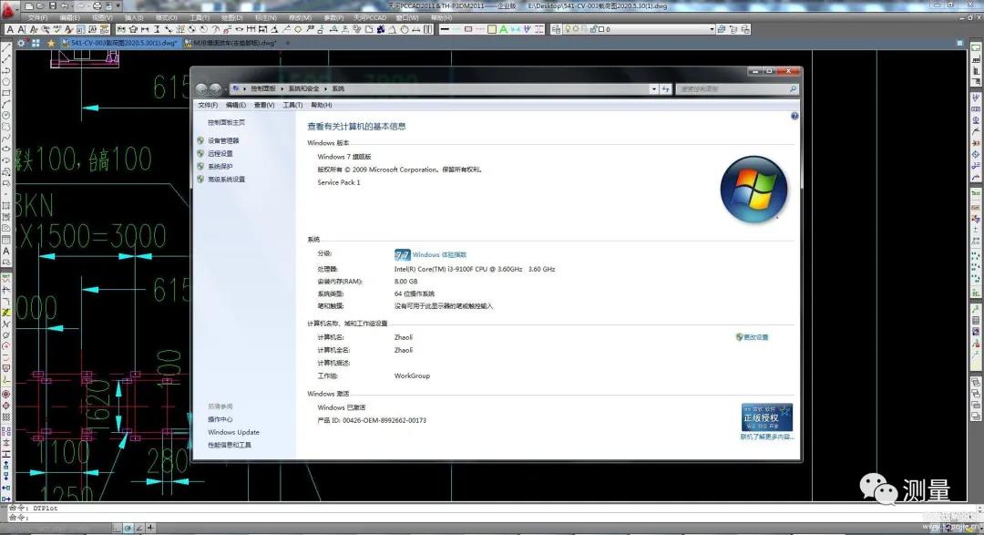This screenshot has width=984, height=535.
Task: Click the yellow star icon near tabs
Action: [x=51, y=44]
